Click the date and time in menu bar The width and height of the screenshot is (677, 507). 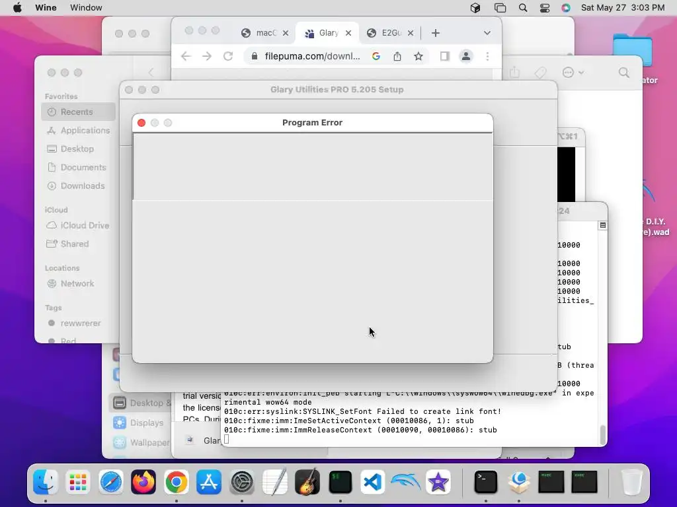point(623,8)
